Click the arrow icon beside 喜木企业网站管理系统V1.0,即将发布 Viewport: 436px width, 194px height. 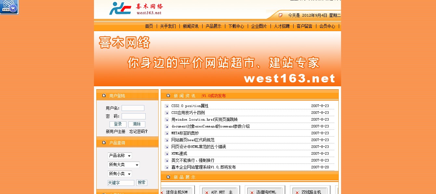click(x=166, y=167)
